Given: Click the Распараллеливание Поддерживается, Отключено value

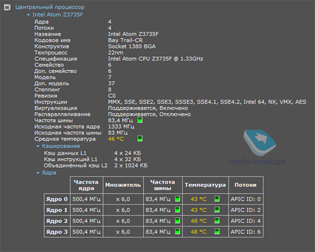Looking at the screenshot, I should (149, 114).
